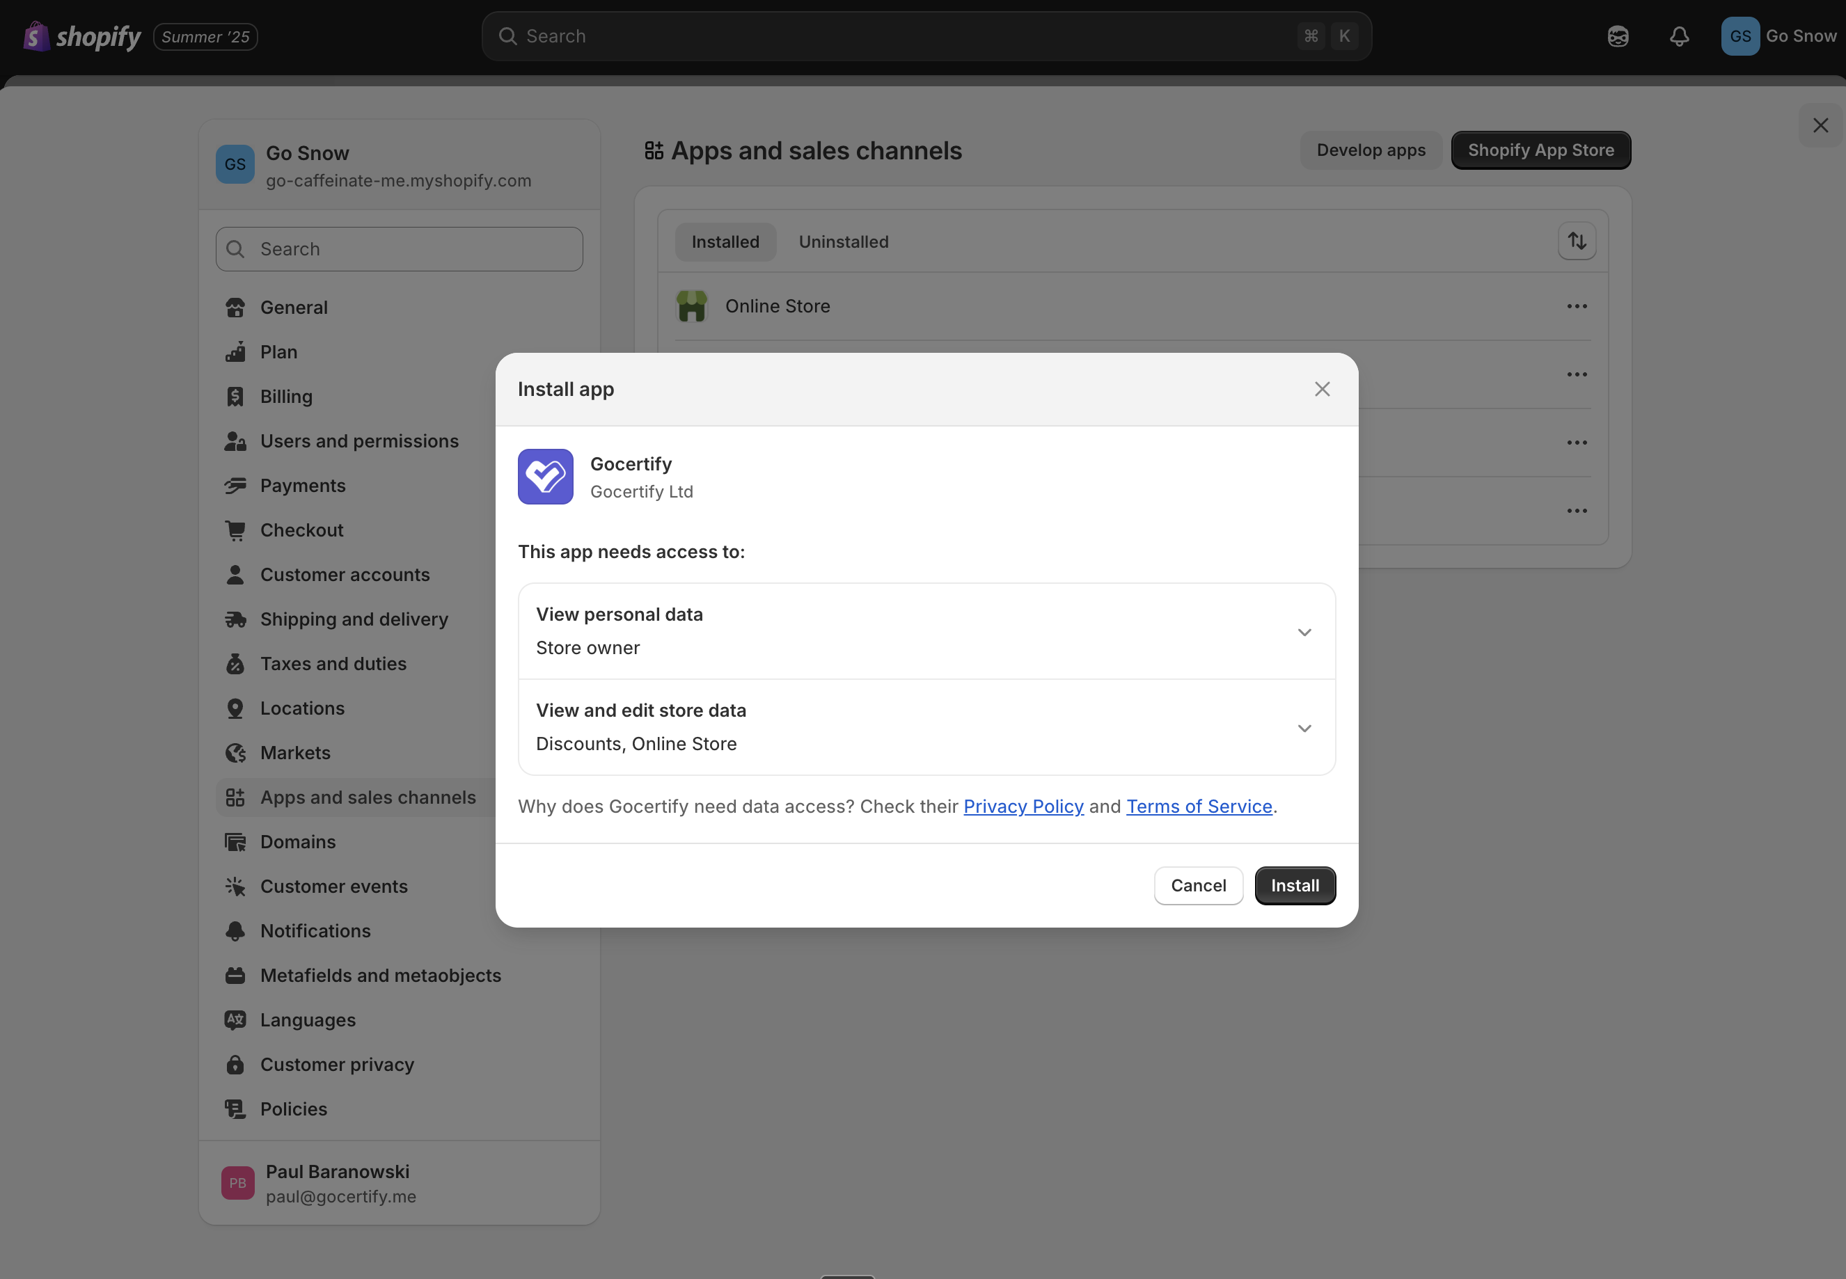Expand the View personal data permission

1304,633
